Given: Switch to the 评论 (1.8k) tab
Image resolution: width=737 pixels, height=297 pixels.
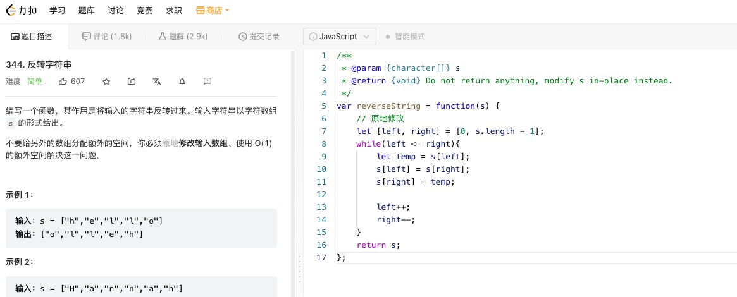Looking at the screenshot, I should pos(107,37).
